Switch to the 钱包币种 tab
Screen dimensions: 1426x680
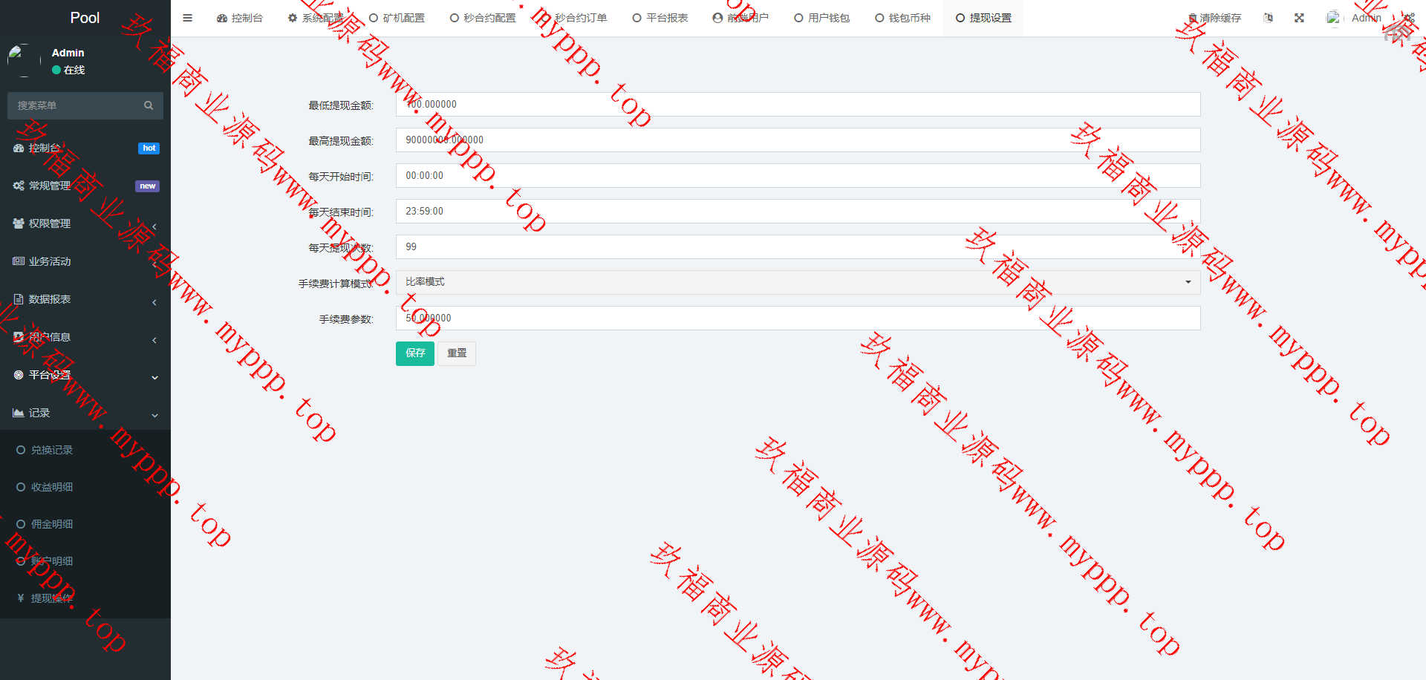(903, 18)
